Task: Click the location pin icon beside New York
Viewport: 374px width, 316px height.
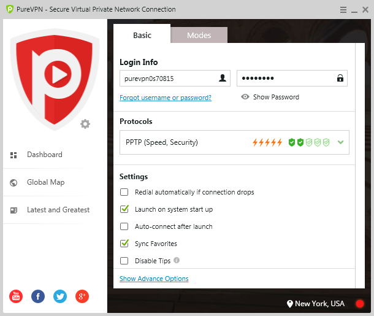Action: (x=290, y=304)
